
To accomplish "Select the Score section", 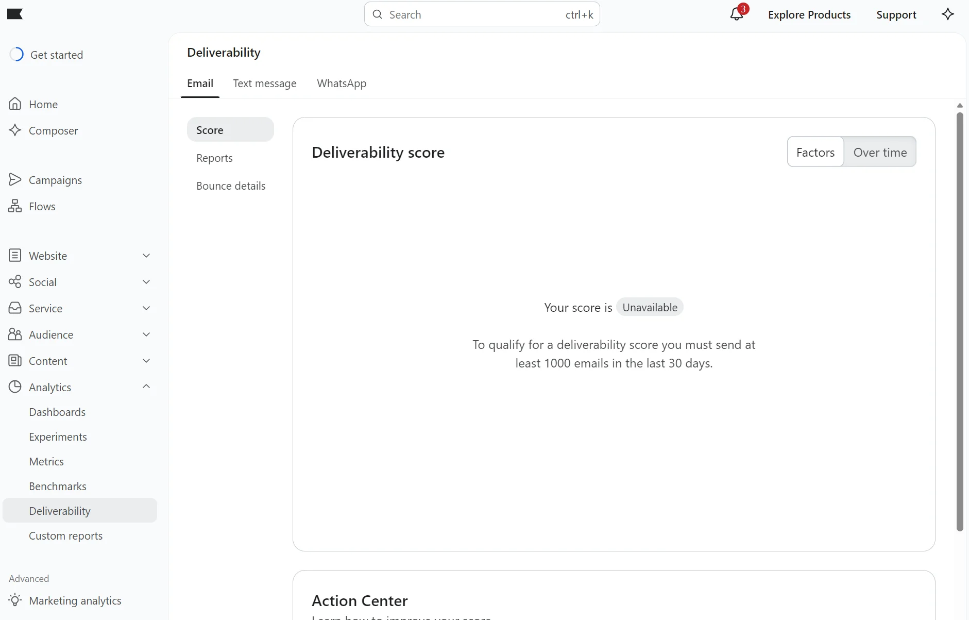I will 230,130.
